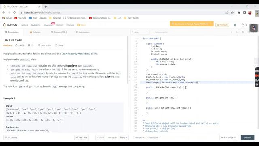The height and width of the screenshot is (146, 259).
Task: Click the Design Patterns bookmark
Action: [100, 18]
